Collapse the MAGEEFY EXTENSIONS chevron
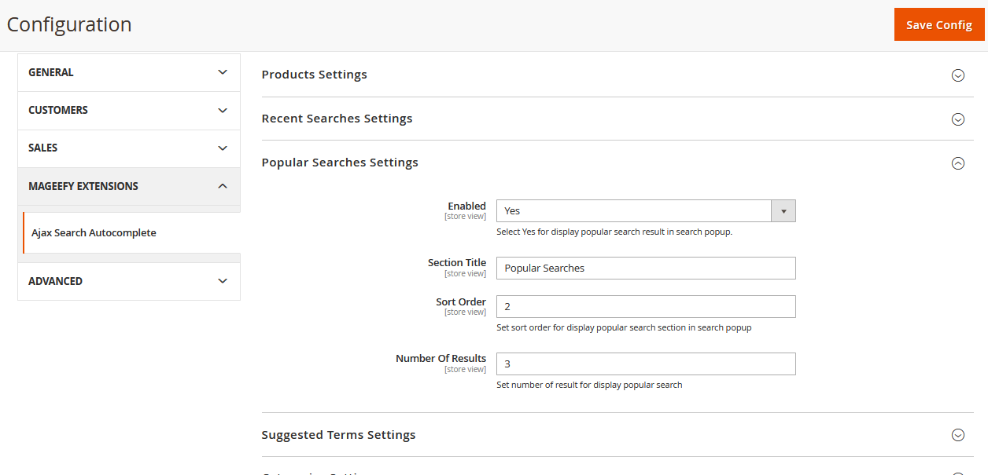Image resolution: width=988 pixels, height=475 pixels. click(x=223, y=186)
